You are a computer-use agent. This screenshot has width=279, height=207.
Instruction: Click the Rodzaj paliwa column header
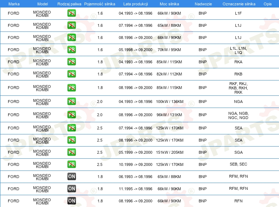click(69, 4)
